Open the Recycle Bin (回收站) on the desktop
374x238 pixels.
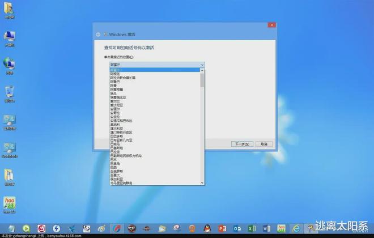click(x=9, y=93)
